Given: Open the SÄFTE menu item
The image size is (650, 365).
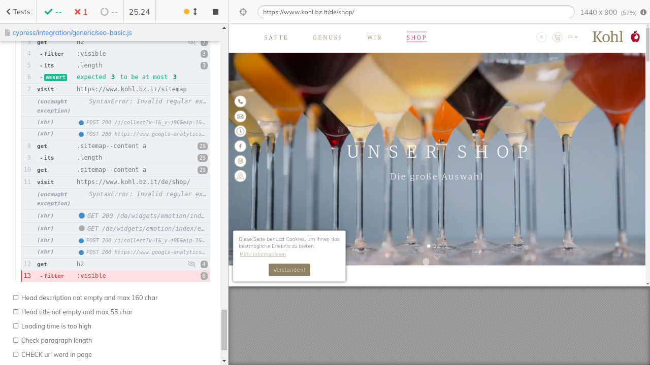Looking at the screenshot, I should click(x=276, y=38).
